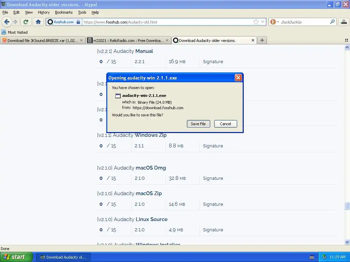
Task: Open the v2.1.0 Audacity macOS Dmg link
Action: pos(132,168)
